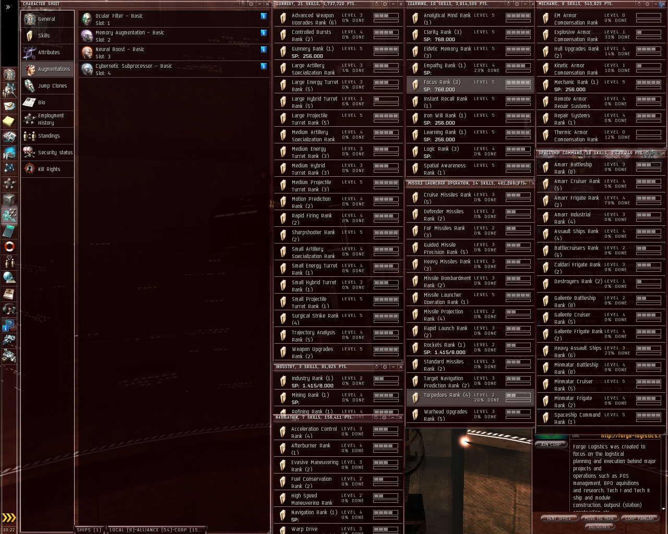Open the wallet ISK icon
This screenshot has width=668, height=534.
(x=9, y=215)
